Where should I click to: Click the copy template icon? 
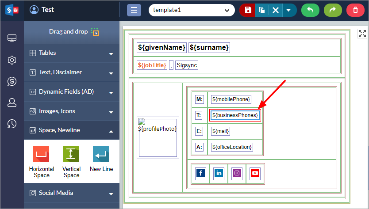point(261,10)
